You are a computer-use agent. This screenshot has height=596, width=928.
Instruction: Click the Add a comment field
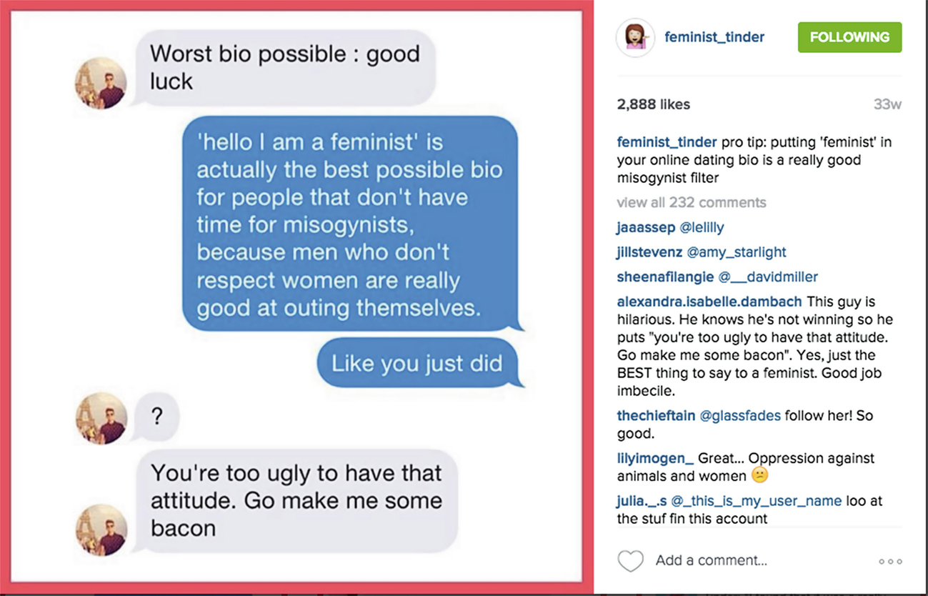click(711, 561)
